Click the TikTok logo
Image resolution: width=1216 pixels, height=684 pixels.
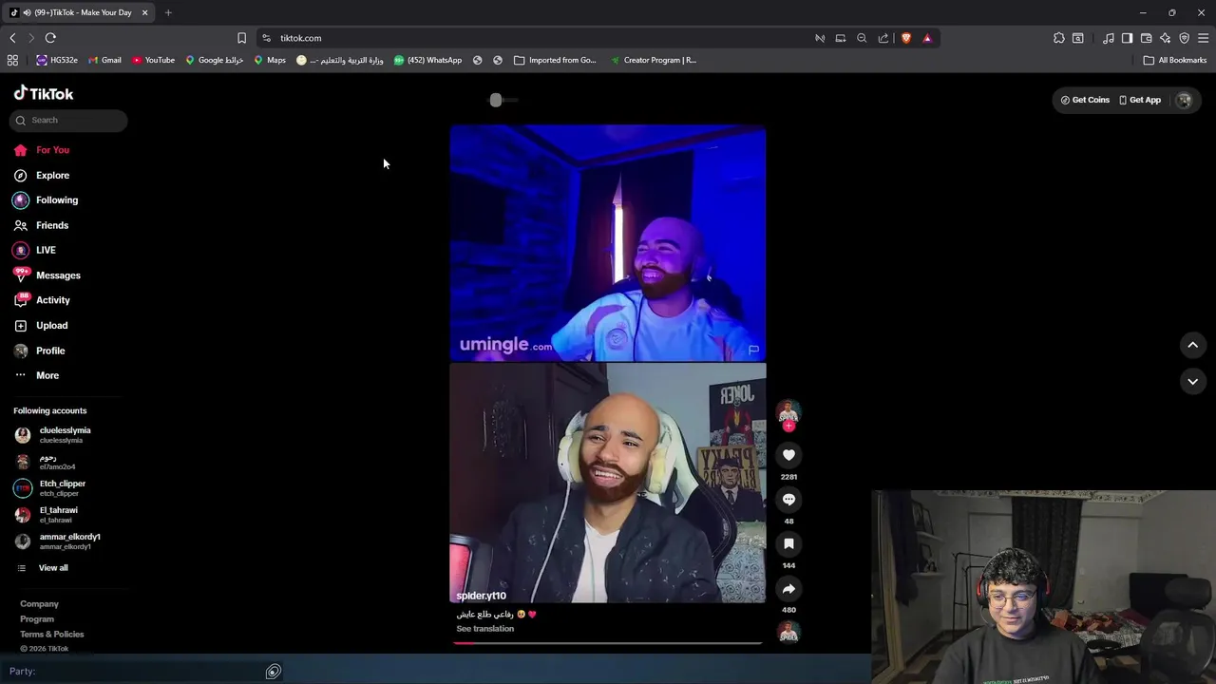pos(44,93)
